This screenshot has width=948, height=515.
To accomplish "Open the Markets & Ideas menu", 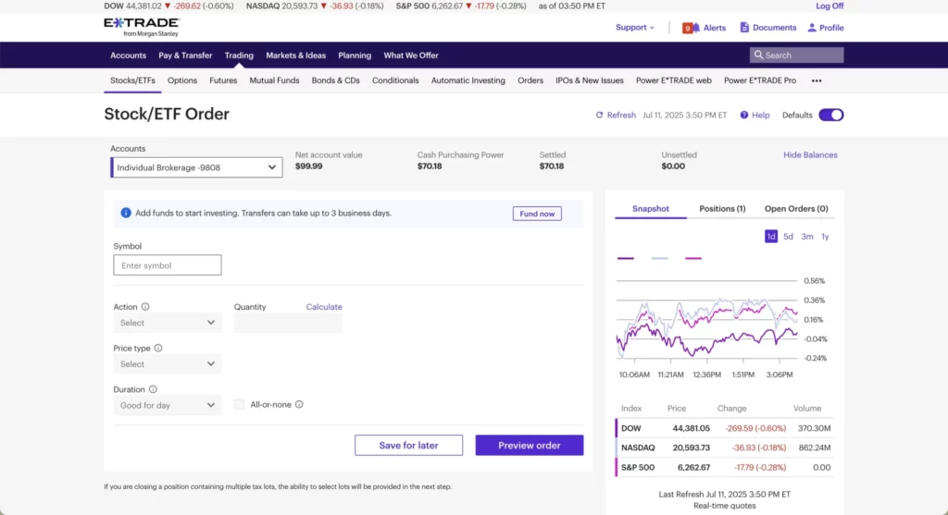I will (295, 55).
